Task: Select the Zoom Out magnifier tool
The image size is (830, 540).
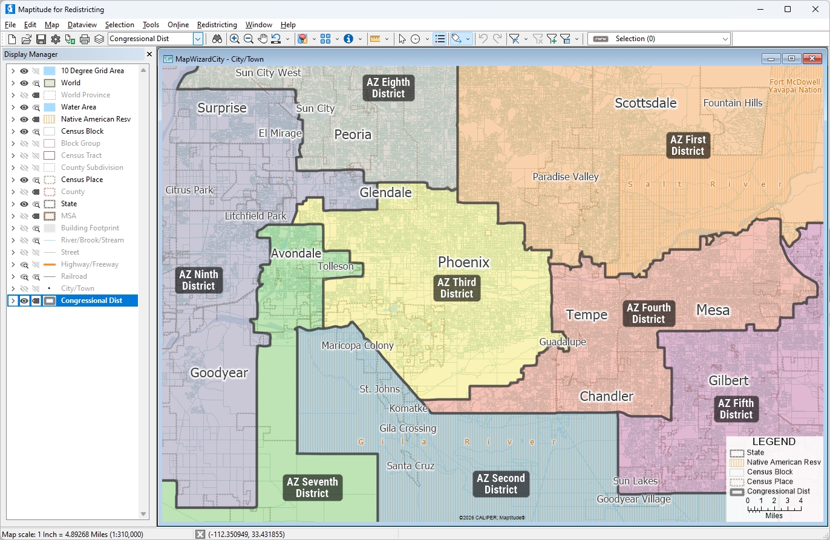Action: click(249, 39)
